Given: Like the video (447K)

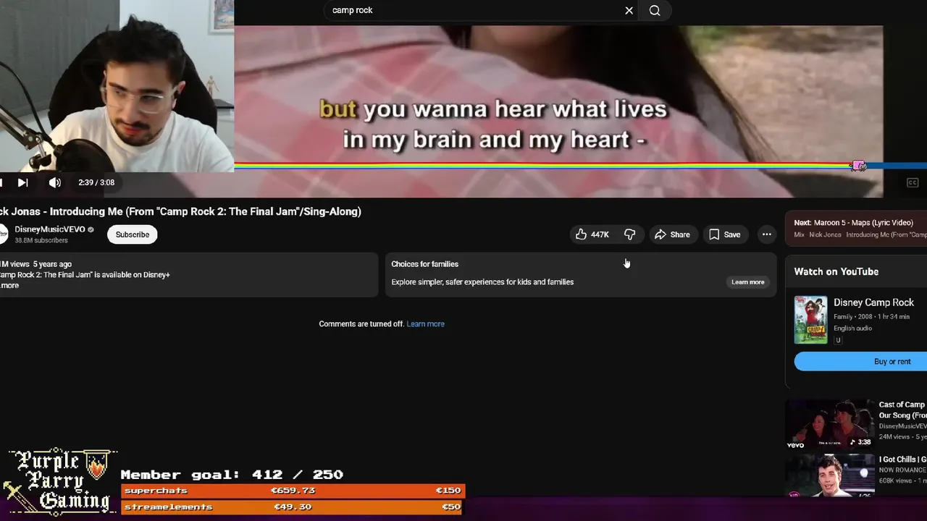Looking at the screenshot, I should (592, 234).
